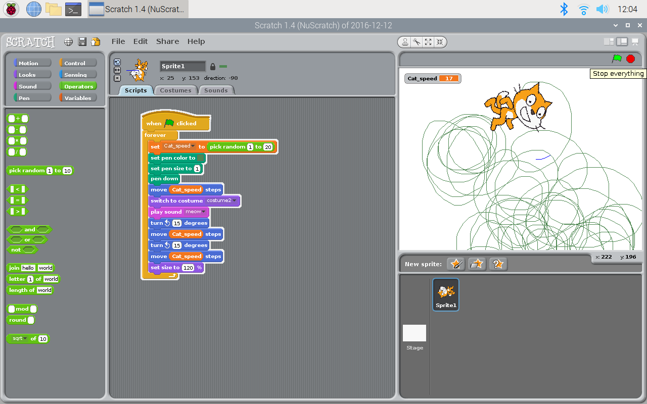
Task: Paint a new sprite
Action: click(x=455, y=264)
